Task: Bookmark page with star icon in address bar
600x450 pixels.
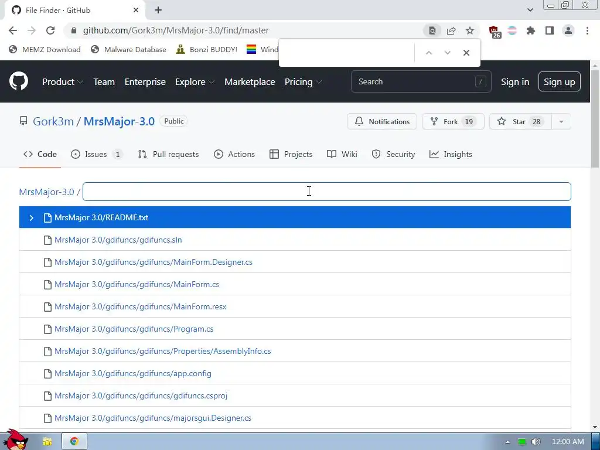Action: (470, 30)
